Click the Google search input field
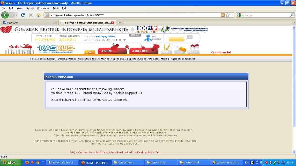The width and height of the screenshot is (296, 166). 267,15
